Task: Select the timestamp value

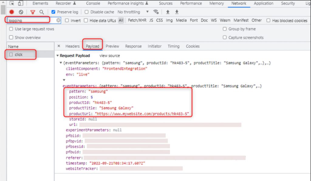Action: [x=117, y=163]
